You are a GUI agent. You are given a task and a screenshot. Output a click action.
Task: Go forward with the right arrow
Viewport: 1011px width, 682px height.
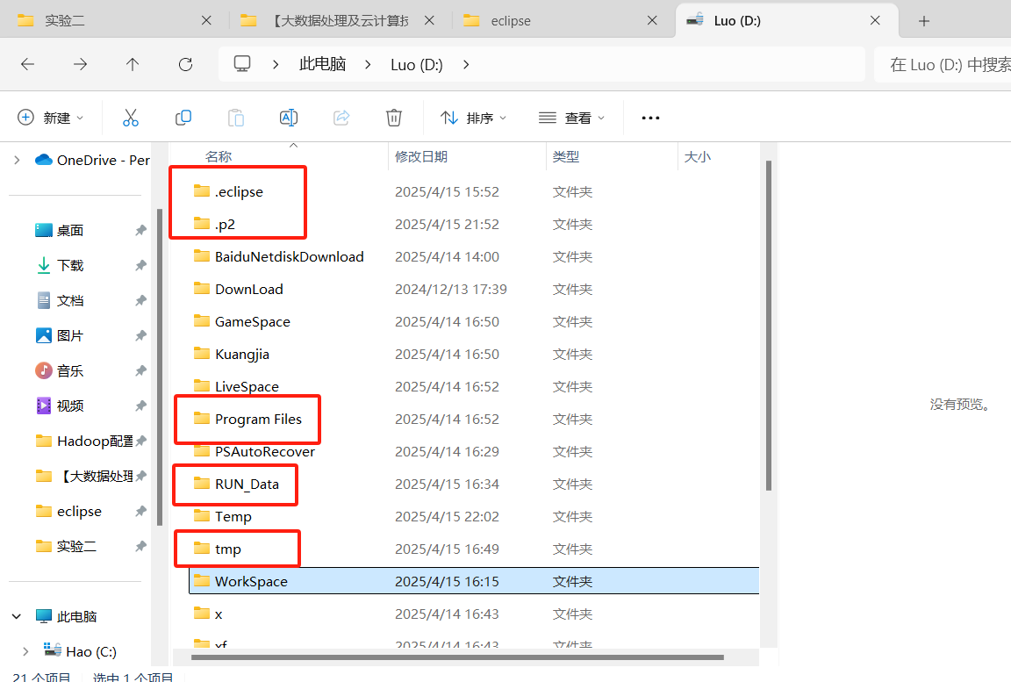80,64
